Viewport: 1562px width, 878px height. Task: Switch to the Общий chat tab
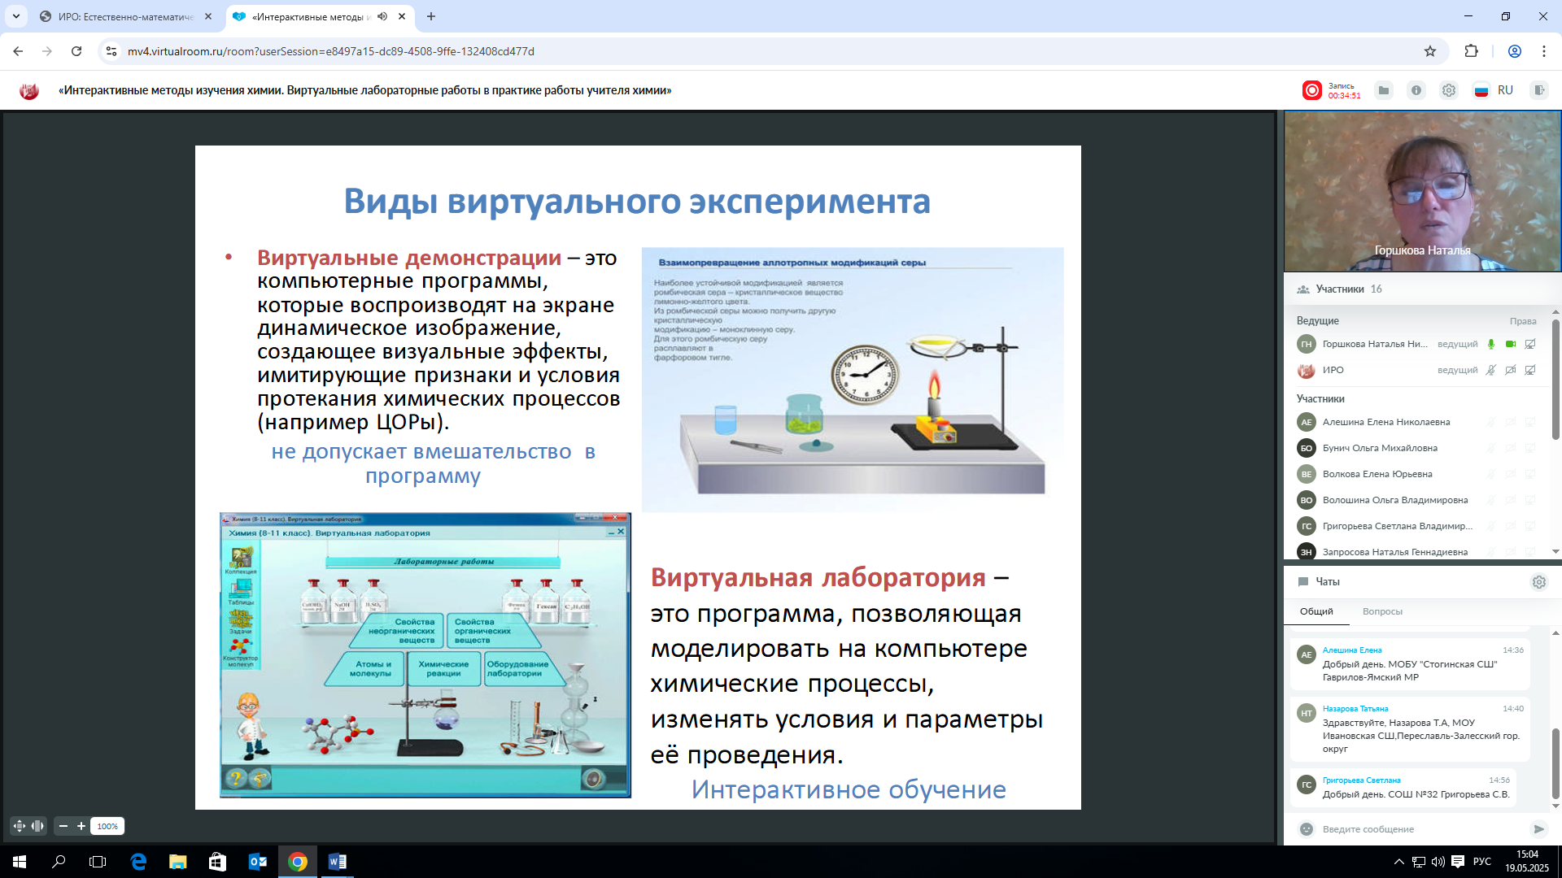pos(1316,611)
